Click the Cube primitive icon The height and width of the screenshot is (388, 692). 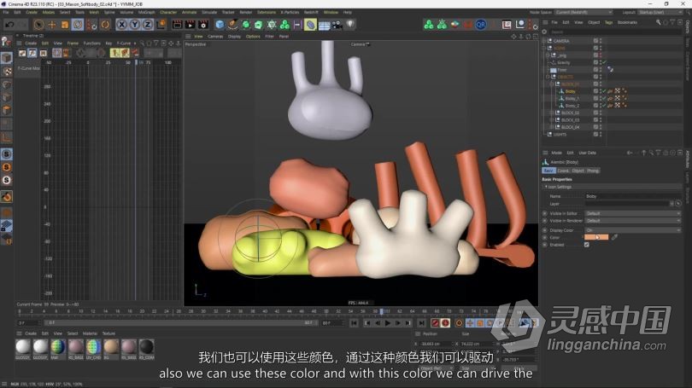[x=220, y=25]
